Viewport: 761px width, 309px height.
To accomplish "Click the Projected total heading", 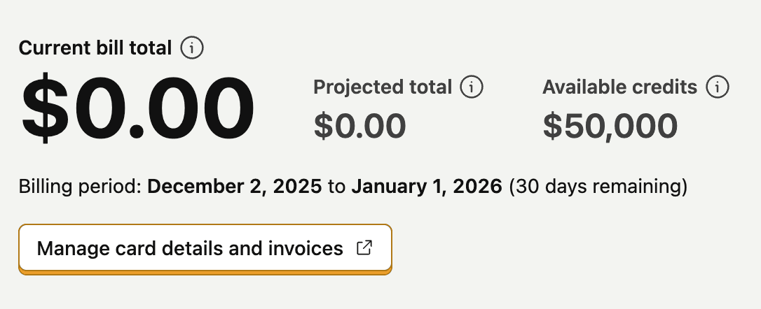I will (383, 87).
